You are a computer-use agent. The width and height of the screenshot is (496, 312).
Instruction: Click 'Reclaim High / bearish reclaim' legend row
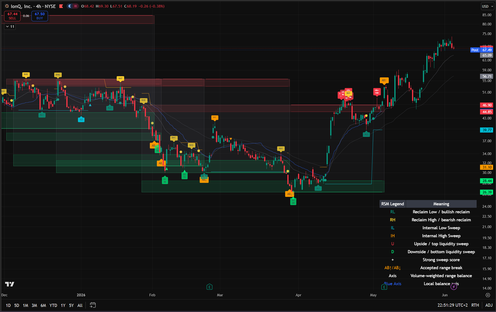click(x=428, y=220)
